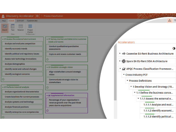
Task: Collapse the Assess the external environment list
Action: pyautogui.click(x=3, y=39)
